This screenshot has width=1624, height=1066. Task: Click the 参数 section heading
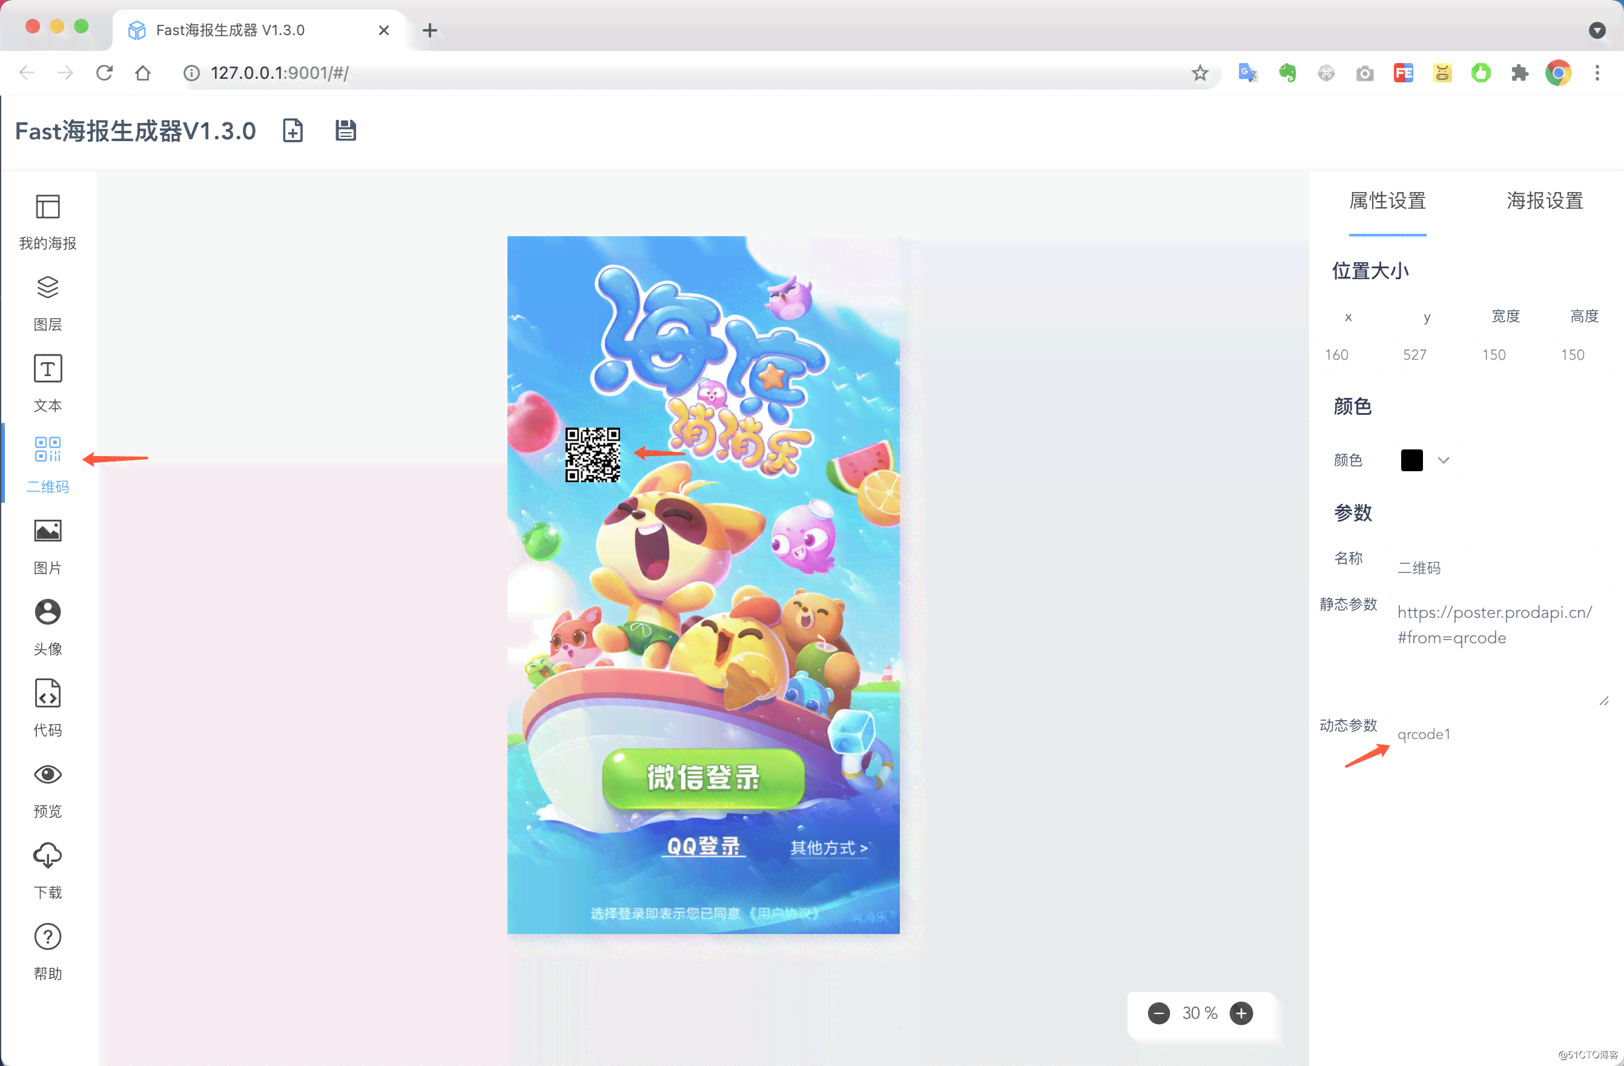1352,512
